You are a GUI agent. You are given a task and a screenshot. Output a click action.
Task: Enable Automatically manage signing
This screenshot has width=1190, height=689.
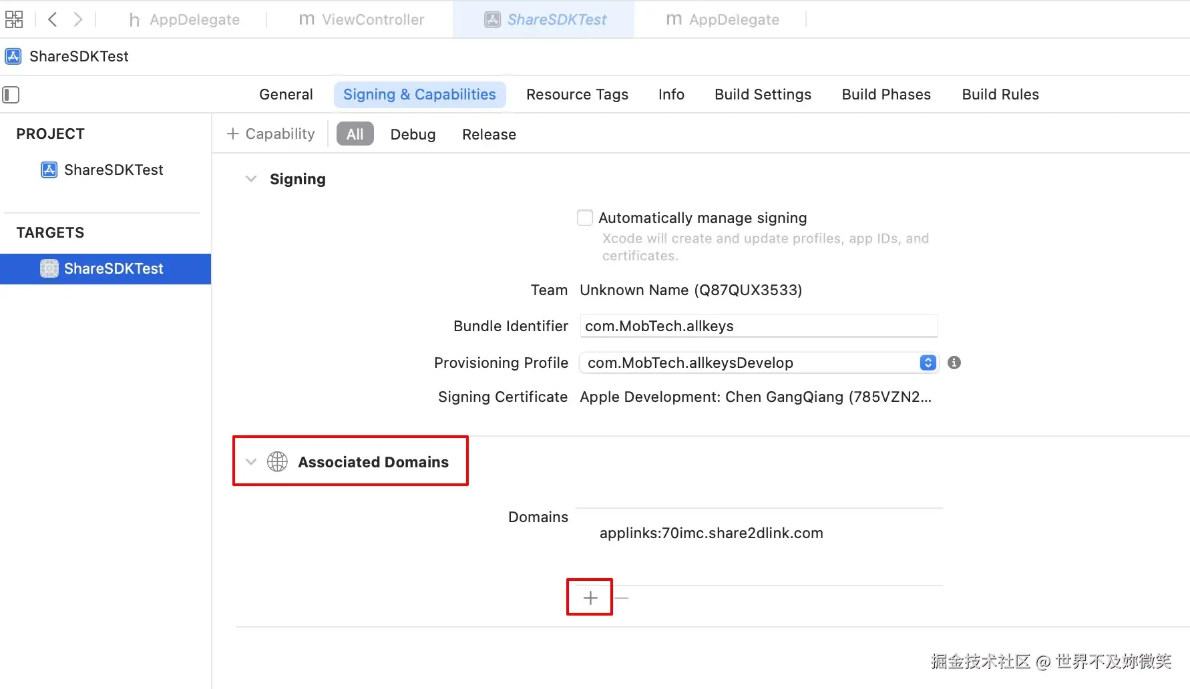[585, 218]
